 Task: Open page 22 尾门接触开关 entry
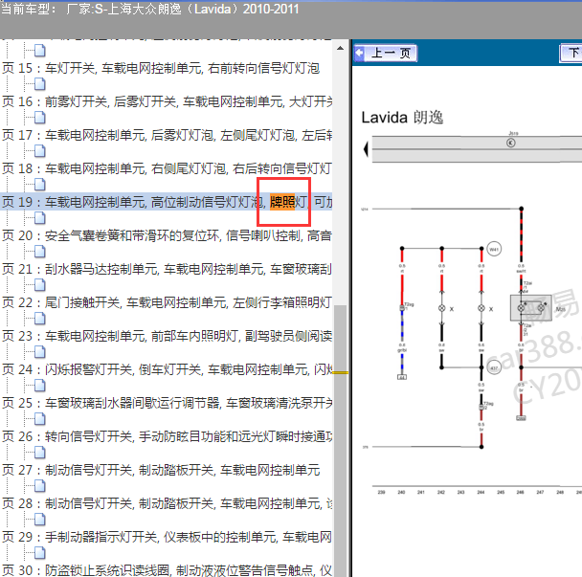tap(167, 302)
